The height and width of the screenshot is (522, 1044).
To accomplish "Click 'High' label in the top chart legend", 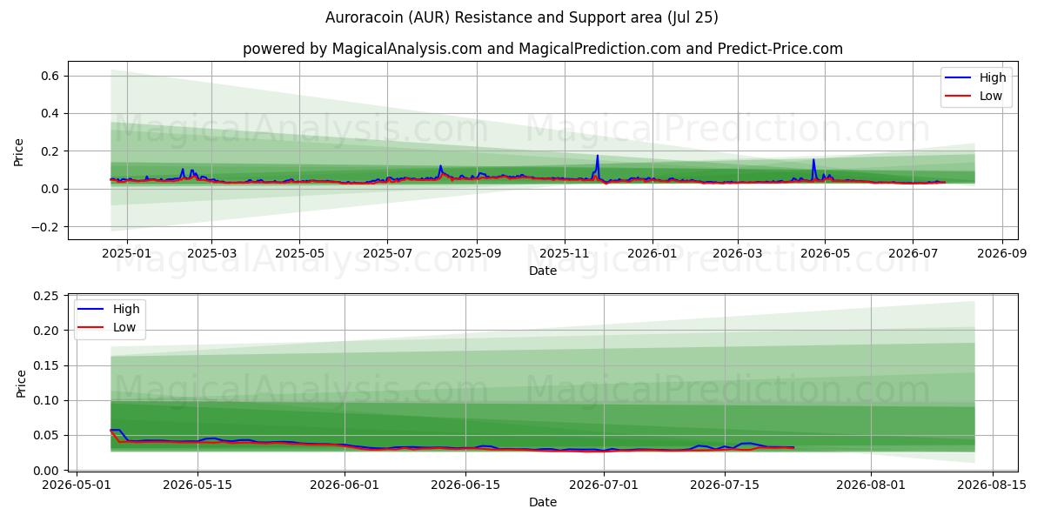I will 993,77.
